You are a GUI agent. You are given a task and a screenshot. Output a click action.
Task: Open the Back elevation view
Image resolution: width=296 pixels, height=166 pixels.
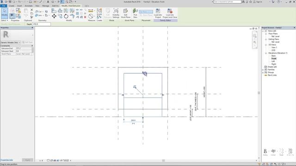(x=273, y=56)
